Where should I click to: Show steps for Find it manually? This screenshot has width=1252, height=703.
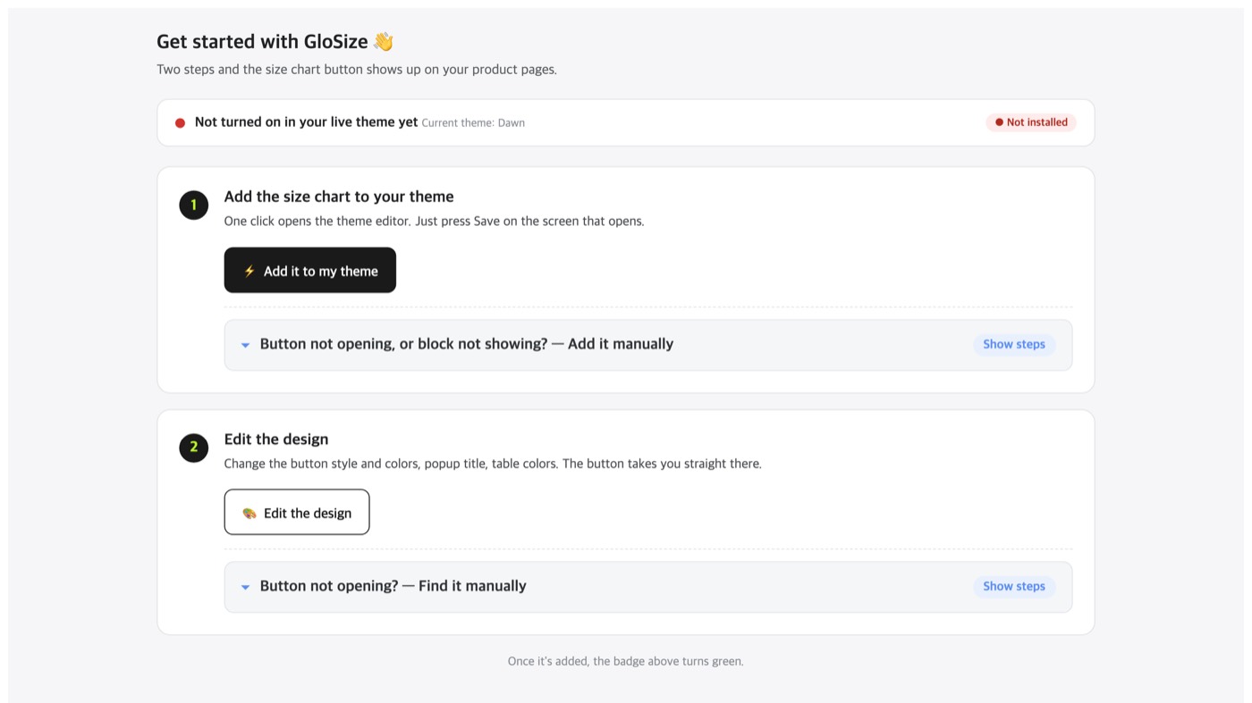click(x=1014, y=586)
